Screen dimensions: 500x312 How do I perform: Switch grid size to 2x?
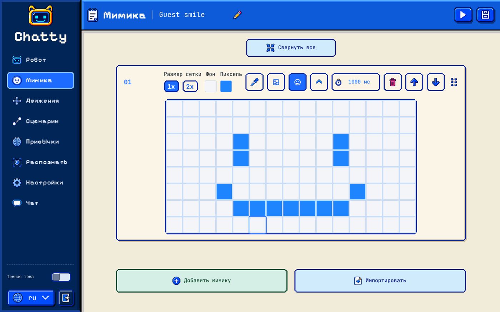190,86
